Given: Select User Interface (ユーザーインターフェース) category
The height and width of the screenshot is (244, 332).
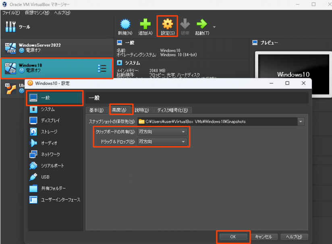Looking at the screenshot, I should click(55, 200).
